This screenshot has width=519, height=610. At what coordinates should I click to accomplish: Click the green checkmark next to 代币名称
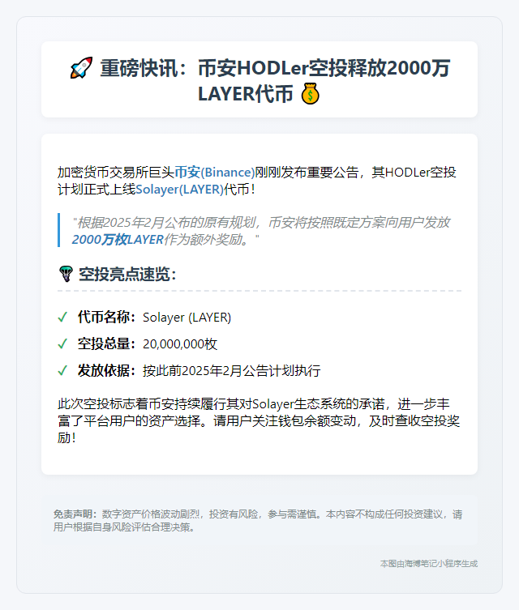[62, 317]
